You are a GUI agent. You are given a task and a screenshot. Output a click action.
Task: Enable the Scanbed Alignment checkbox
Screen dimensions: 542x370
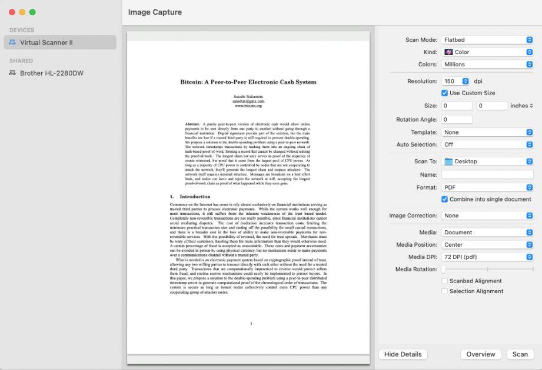click(445, 281)
